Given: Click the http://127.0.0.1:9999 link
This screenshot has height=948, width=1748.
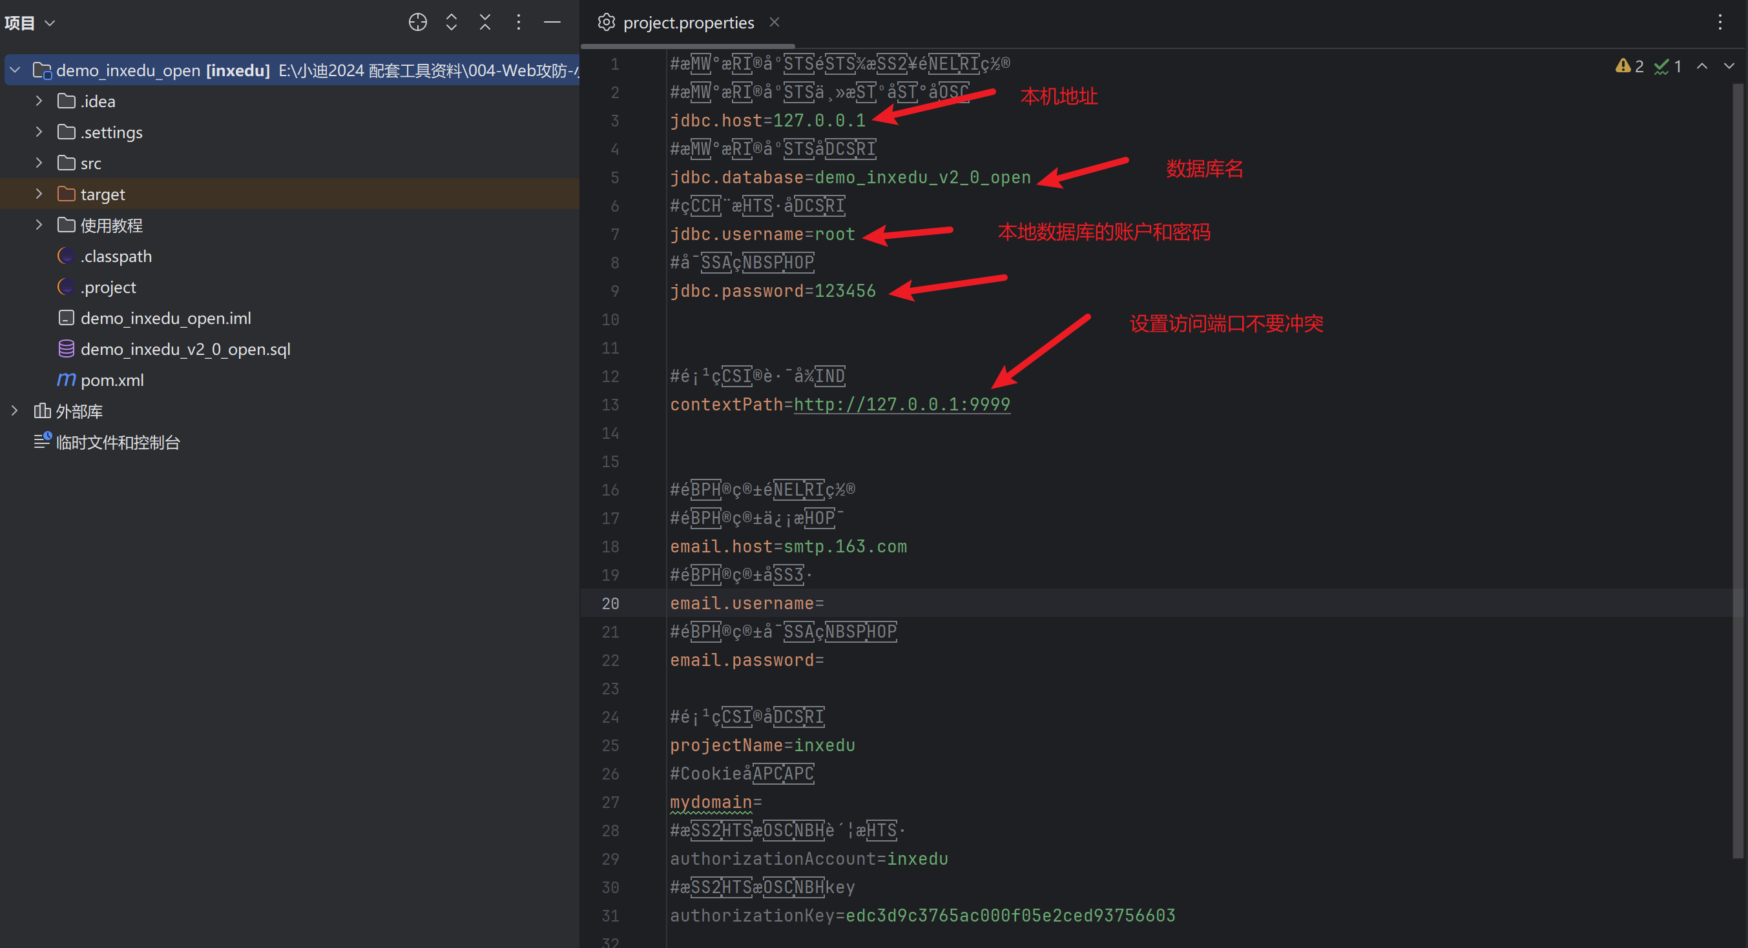Looking at the screenshot, I should [x=901, y=405].
